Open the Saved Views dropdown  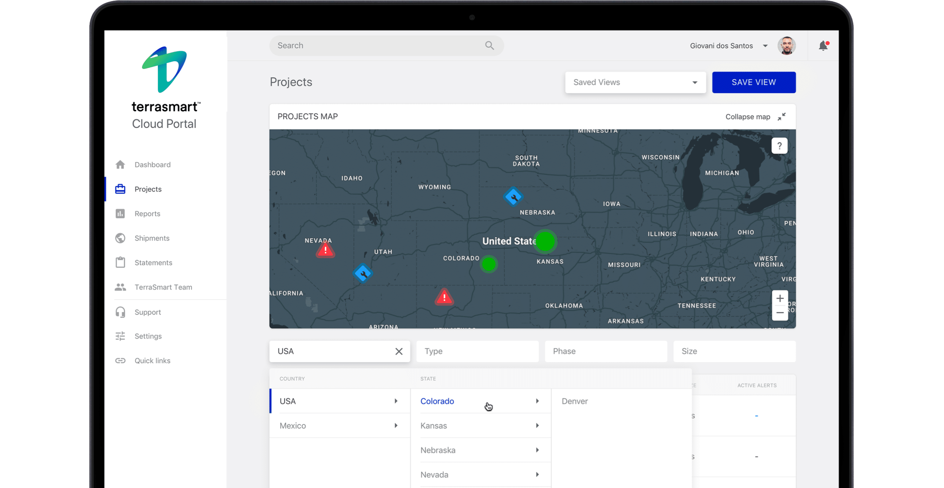635,82
